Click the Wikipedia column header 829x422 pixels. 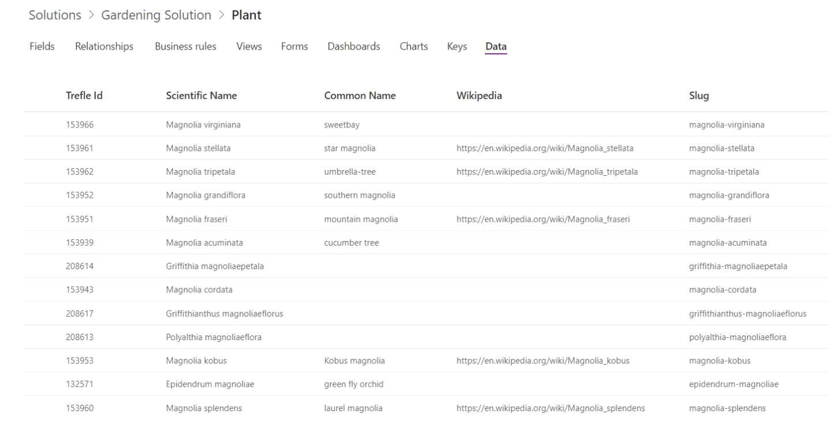click(479, 96)
